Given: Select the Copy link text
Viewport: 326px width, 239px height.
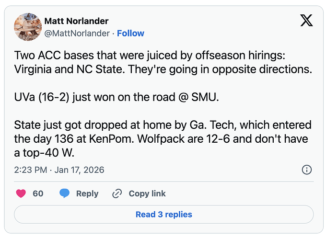Looking at the screenshot, I should 147,193.
